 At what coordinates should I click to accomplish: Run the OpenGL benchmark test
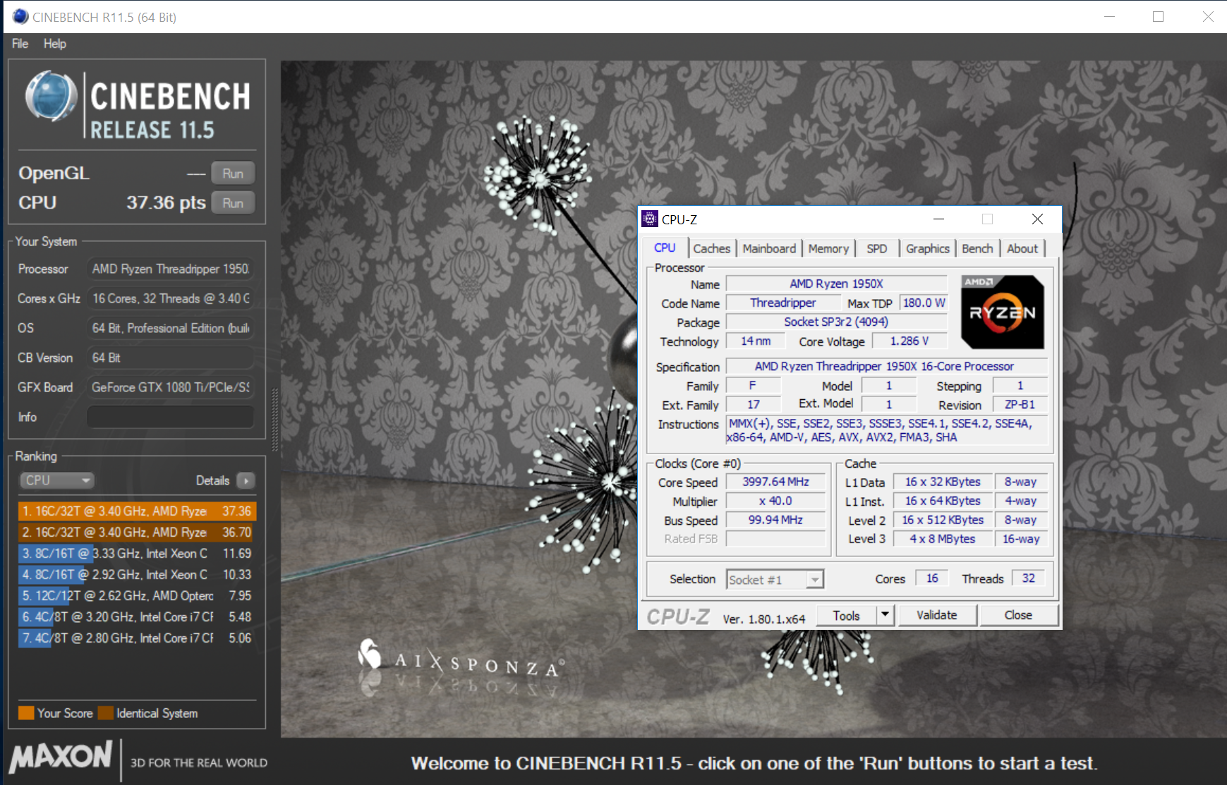233,174
